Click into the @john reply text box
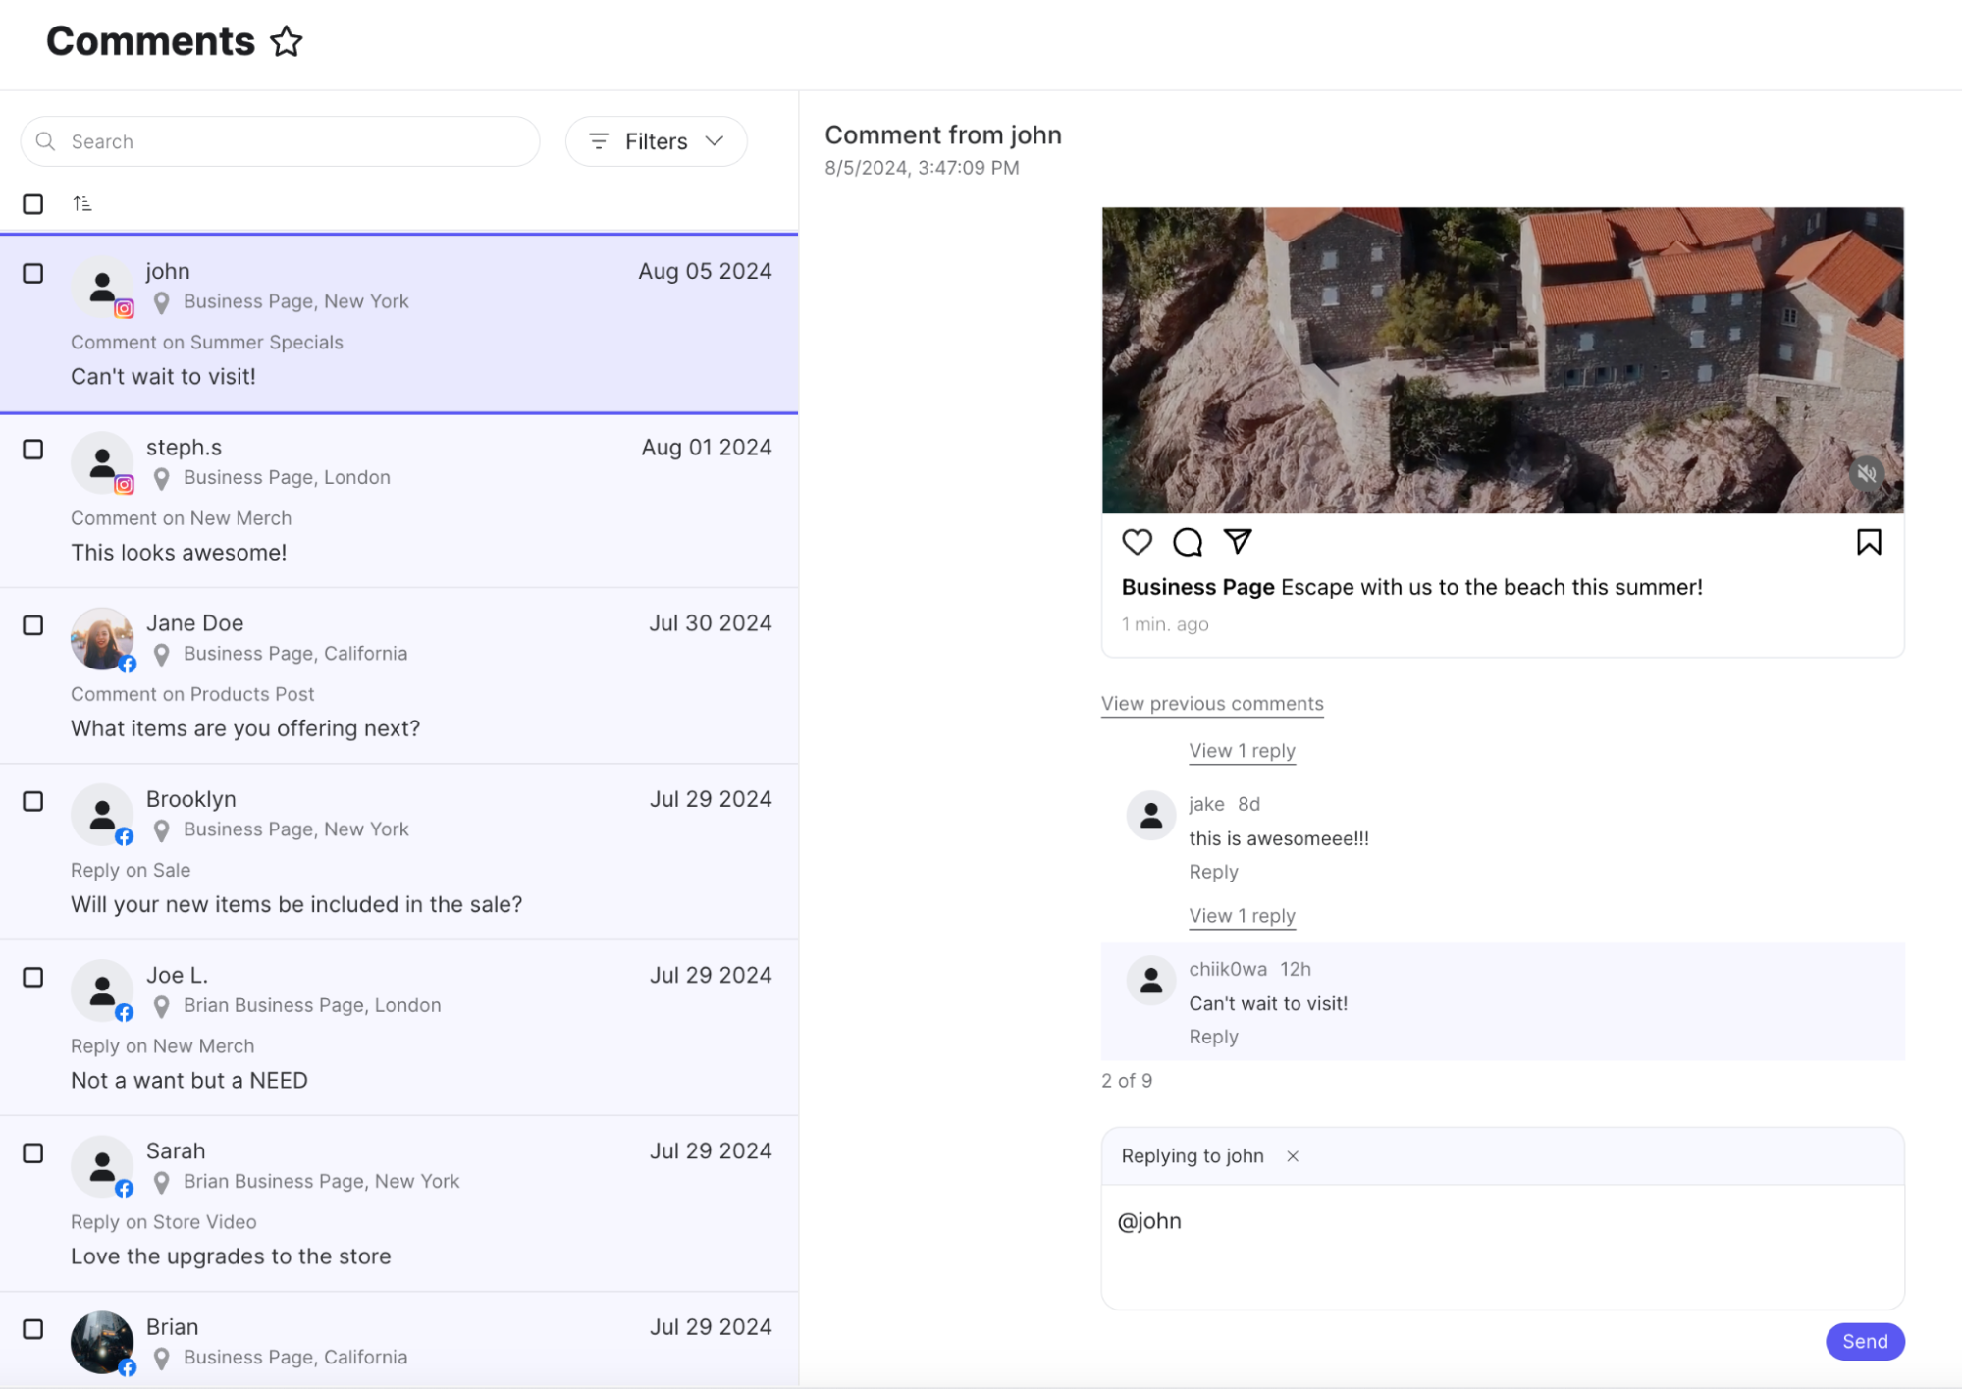Image resolution: width=1962 pixels, height=1390 pixels. (x=1502, y=1247)
